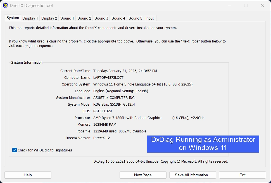Click the Exit button

pyautogui.click(x=243, y=175)
